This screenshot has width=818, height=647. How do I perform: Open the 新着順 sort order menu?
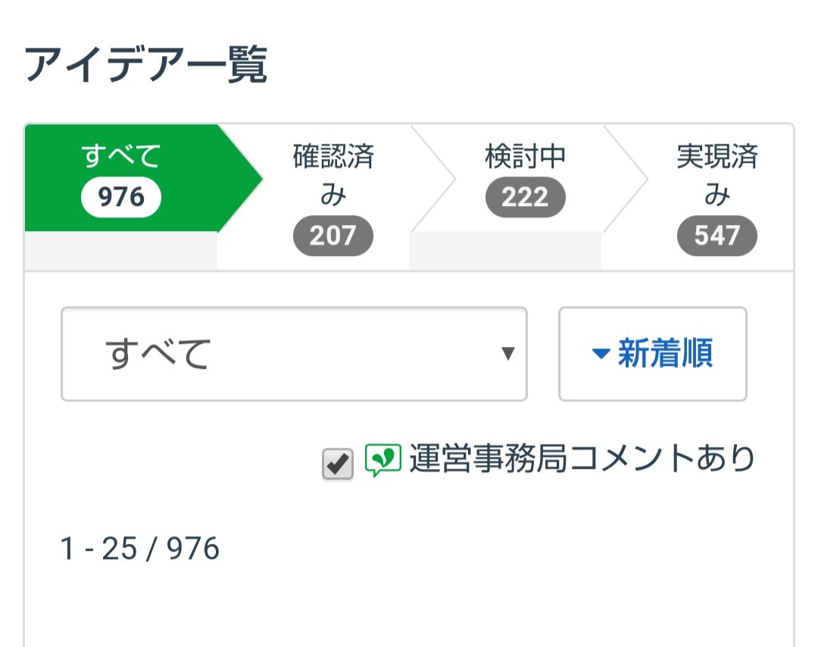(653, 354)
